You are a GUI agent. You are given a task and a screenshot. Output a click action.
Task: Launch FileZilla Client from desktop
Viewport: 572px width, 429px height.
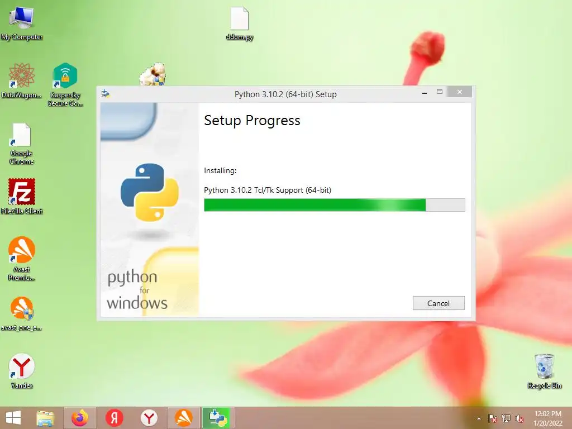coord(22,196)
